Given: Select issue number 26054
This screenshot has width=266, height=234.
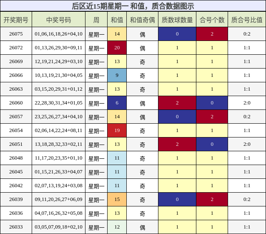Looking at the screenshot, I should pos(16,130).
